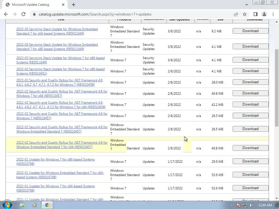Image resolution: width=279 pixels, height=209 pixels.
Task: Select the 1/17/2022 date on x86 row
Action: click(x=175, y=162)
